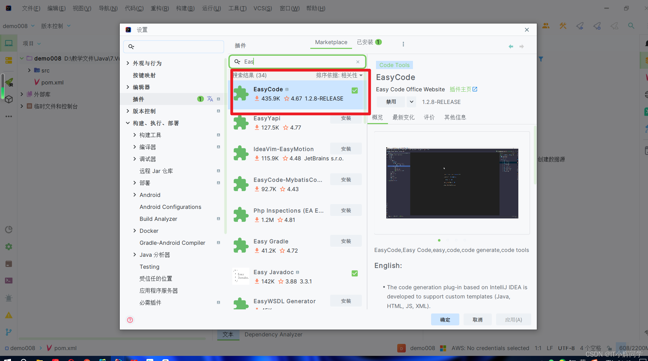Open the services gear icon in sidebar
Image resolution: width=648 pixels, height=361 pixels.
9,246
